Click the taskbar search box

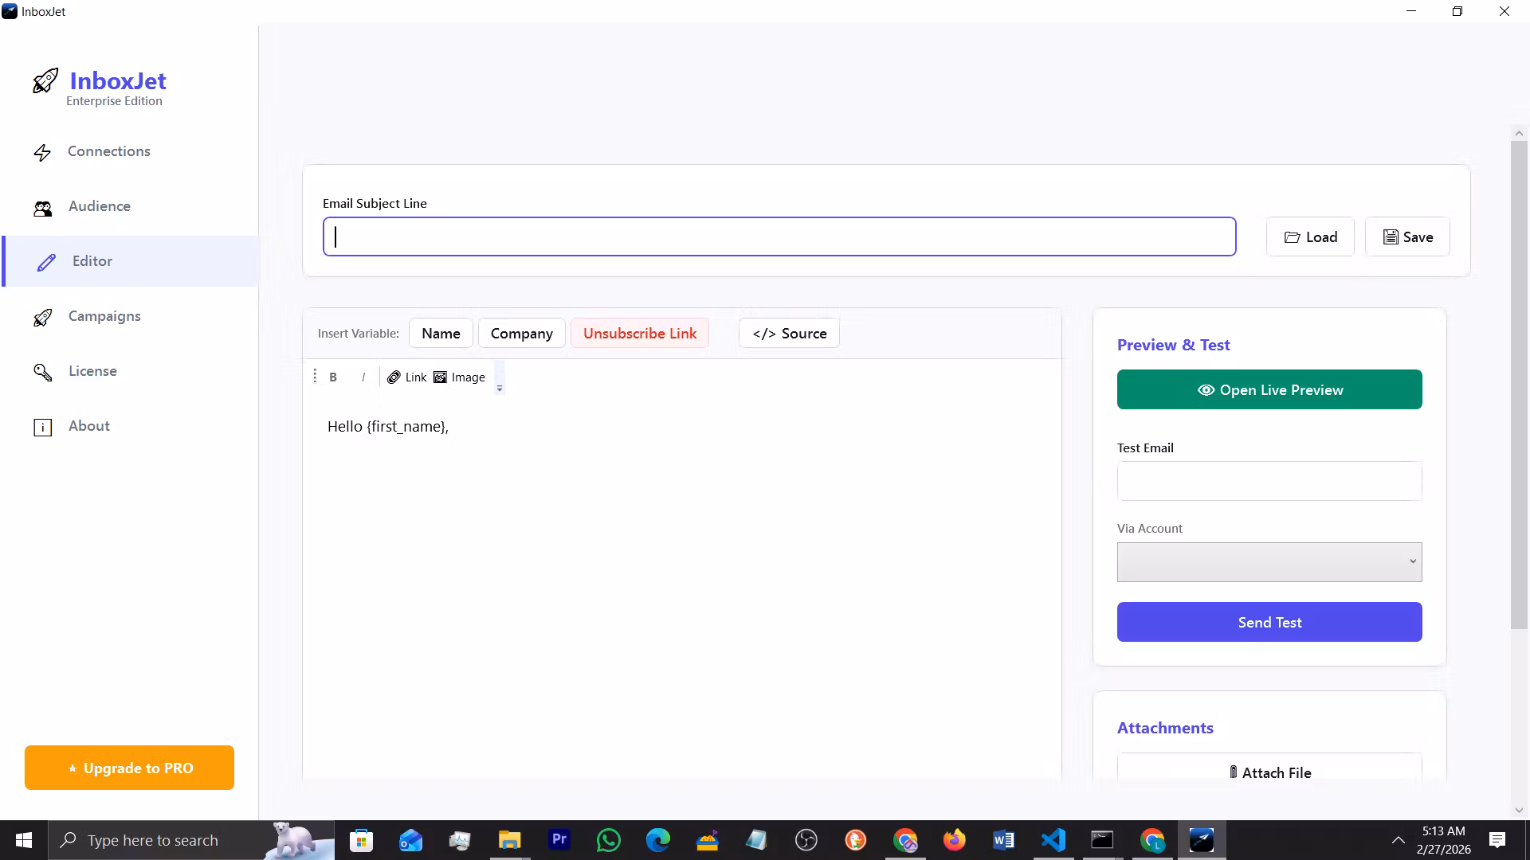point(191,840)
